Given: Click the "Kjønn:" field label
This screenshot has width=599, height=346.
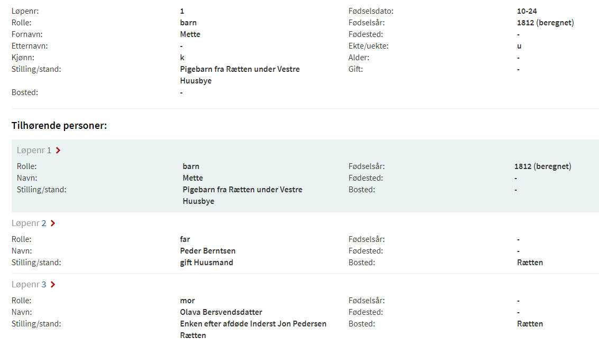Looking at the screenshot, I should (x=24, y=58).
